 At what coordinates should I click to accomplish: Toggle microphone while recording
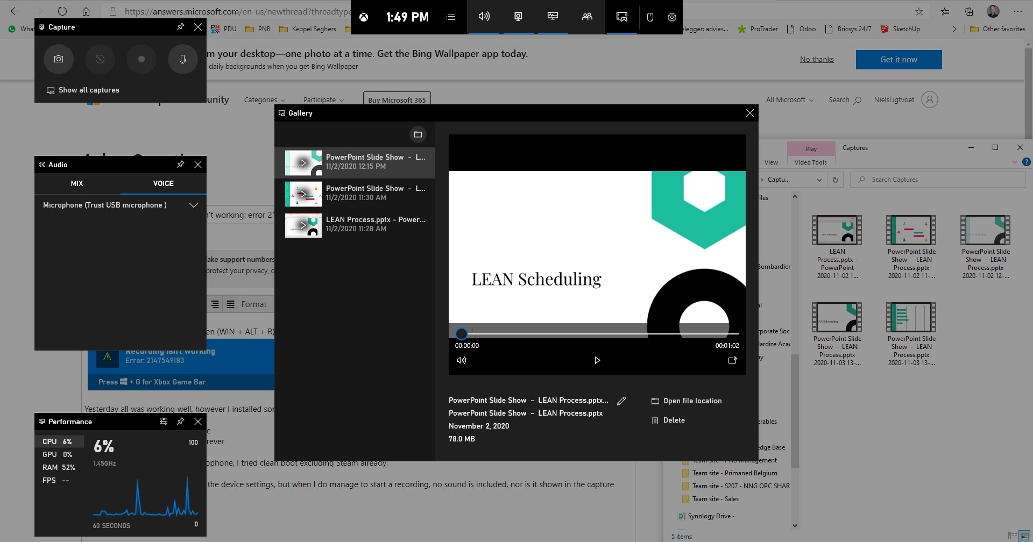click(183, 59)
